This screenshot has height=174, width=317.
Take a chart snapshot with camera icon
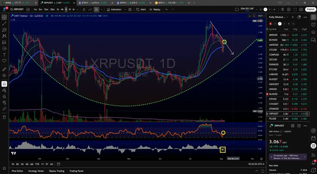[x=301, y=9]
